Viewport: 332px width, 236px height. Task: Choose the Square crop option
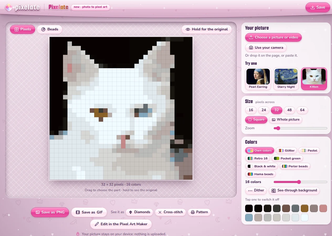[x=256, y=120]
